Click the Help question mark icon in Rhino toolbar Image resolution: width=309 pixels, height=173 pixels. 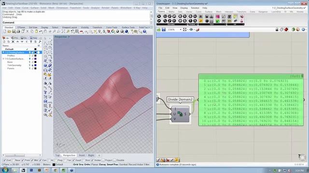pyautogui.click(x=145, y=31)
